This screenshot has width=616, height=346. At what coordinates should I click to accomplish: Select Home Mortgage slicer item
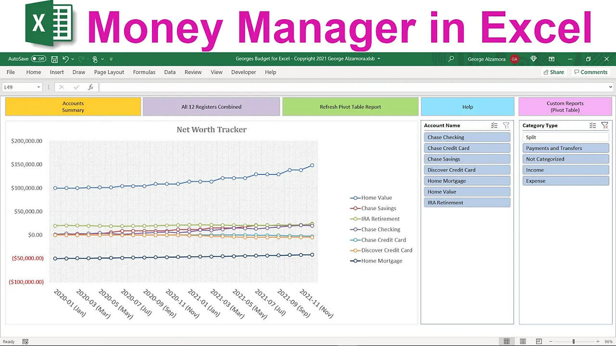(467, 181)
